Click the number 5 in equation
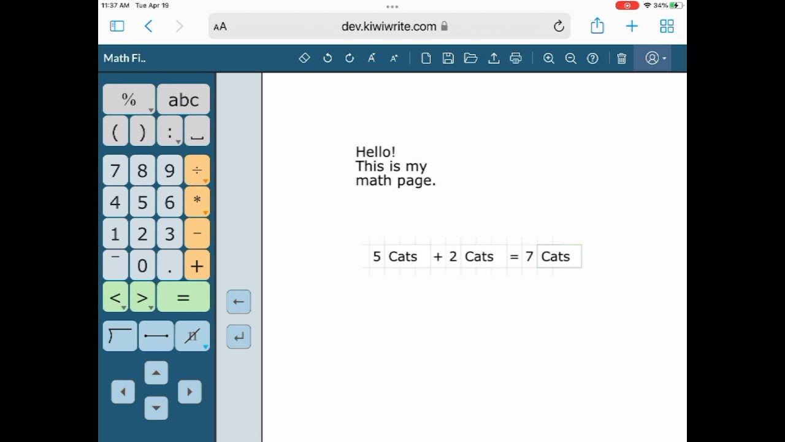Screen dimensions: 785x442 377,257
